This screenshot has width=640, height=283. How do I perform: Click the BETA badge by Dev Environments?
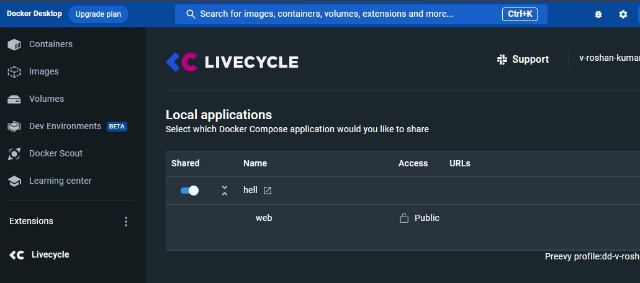point(117,127)
